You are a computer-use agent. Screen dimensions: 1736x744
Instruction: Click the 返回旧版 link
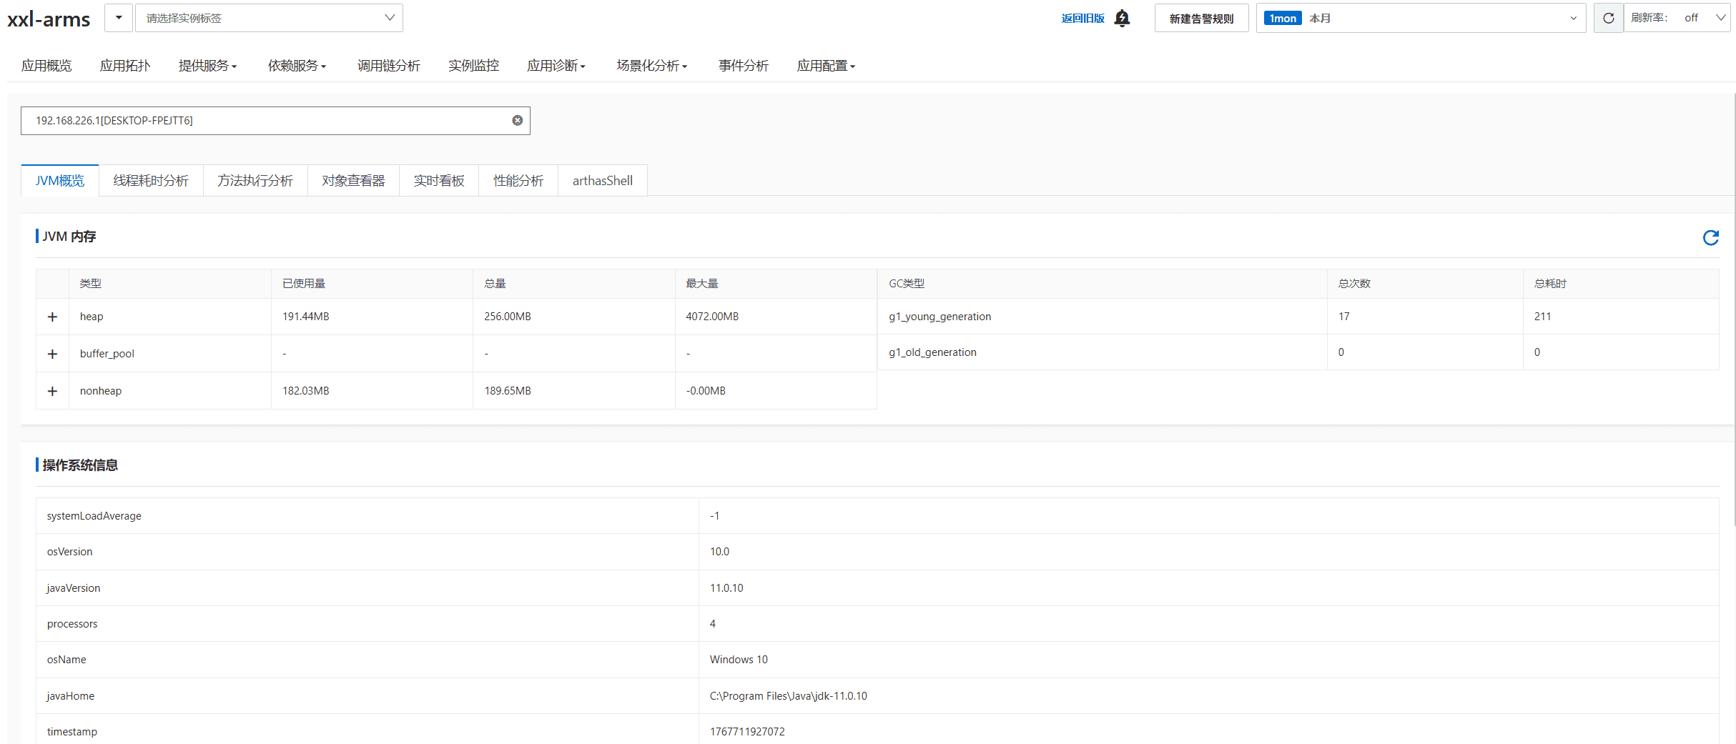(1082, 19)
